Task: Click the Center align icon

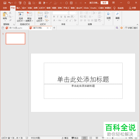Action: 85,20
